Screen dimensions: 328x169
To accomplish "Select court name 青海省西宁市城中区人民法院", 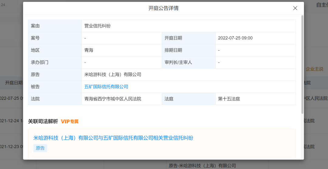I will point(113,99).
